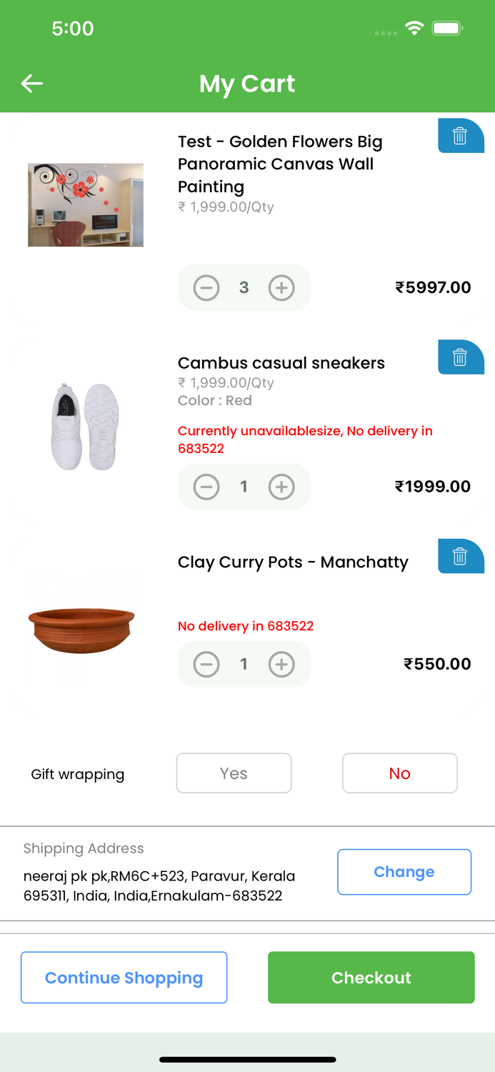Navigate back with the arrow icon
This screenshot has width=495, height=1072.
[x=32, y=83]
